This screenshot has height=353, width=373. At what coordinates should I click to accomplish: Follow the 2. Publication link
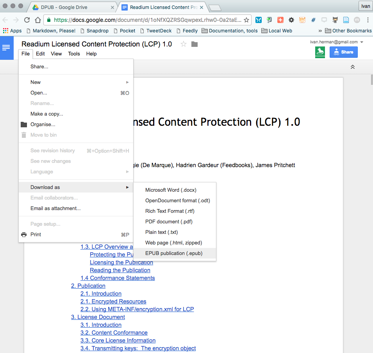click(x=88, y=286)
